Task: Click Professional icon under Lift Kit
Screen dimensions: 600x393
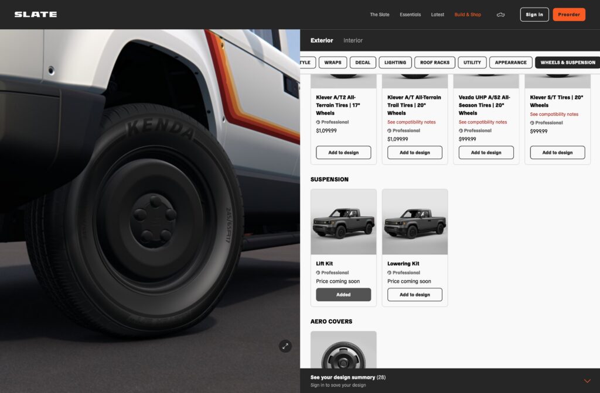Action: pos(318,273)
